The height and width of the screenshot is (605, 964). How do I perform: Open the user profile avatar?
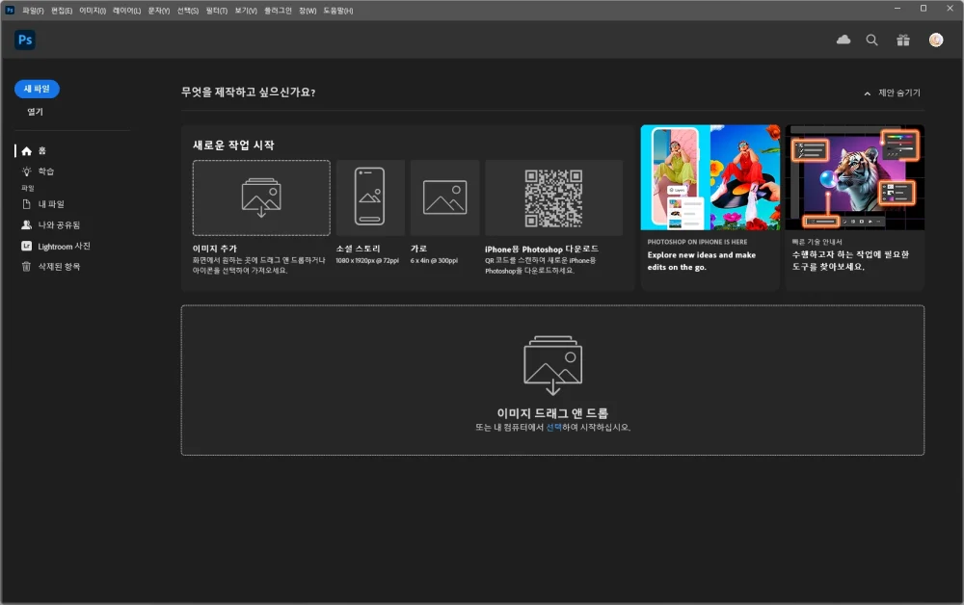pos(935,39)
